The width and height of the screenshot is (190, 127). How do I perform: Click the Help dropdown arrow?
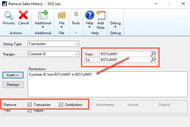point(89,27)
